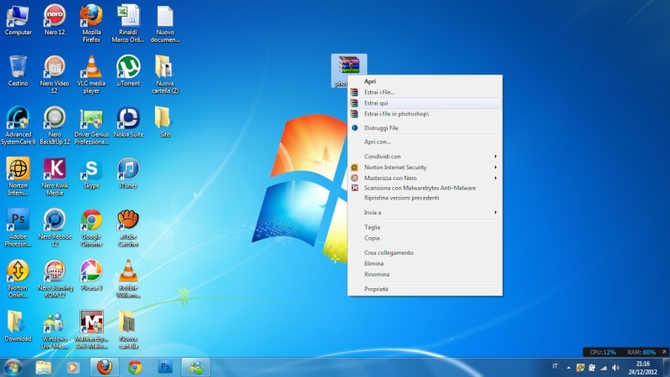Choose Distruggi File menu entry
Viewport: 670px width, 377px height.
(425, 128)
